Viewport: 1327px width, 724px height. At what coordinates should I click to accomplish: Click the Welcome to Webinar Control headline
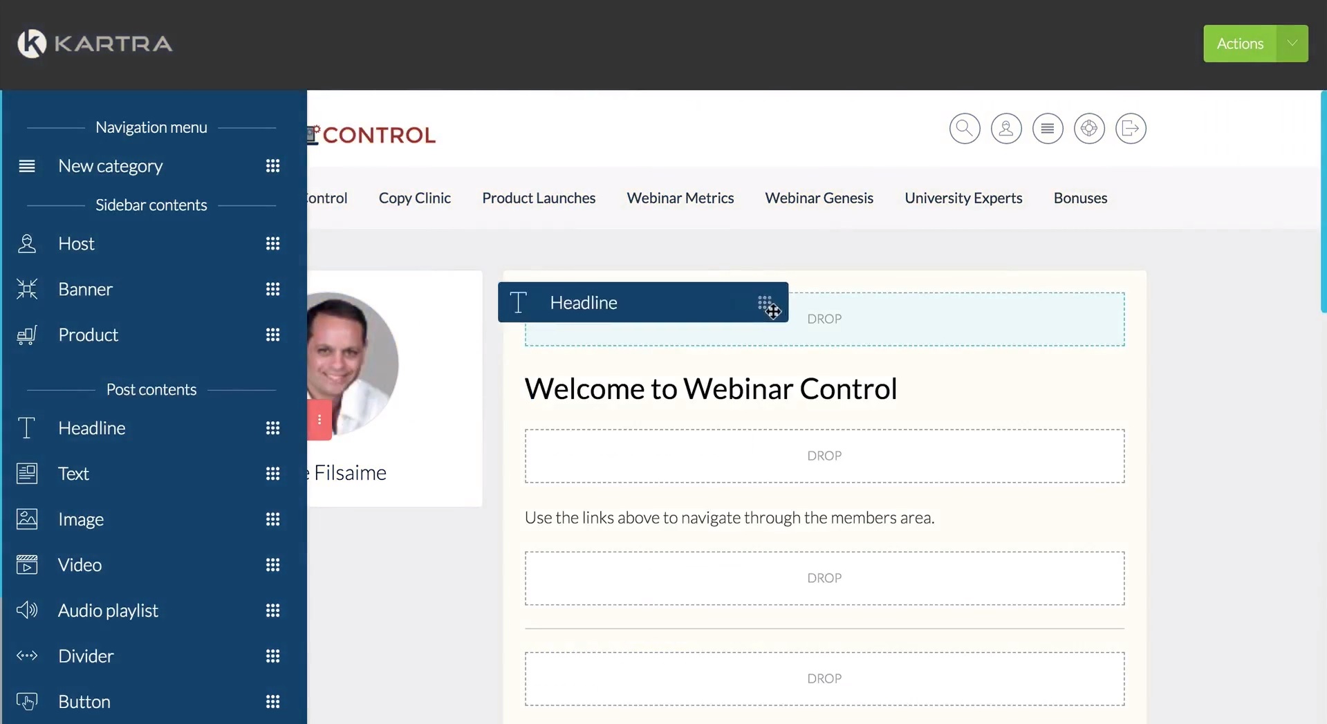coord(711,389)
